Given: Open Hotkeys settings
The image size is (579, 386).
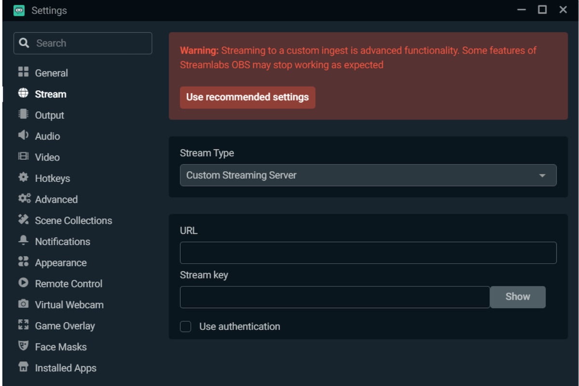Looking at the screenshot, I should pos(52,178).
